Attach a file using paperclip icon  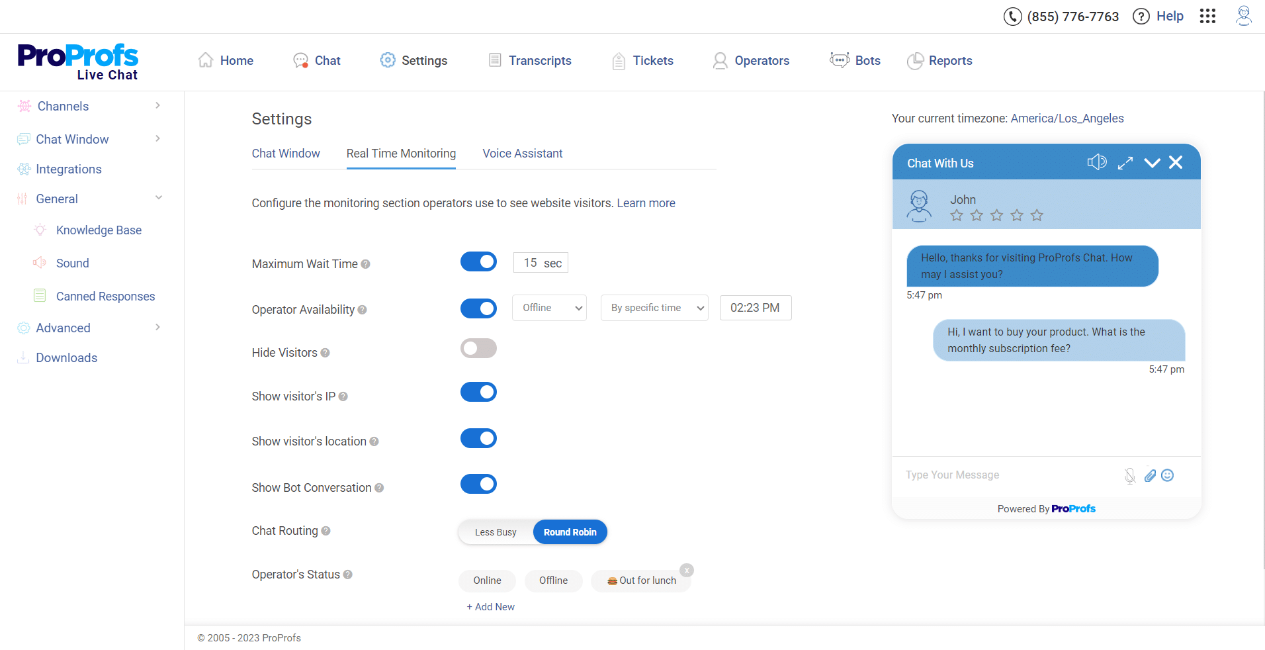[1150, 475]
